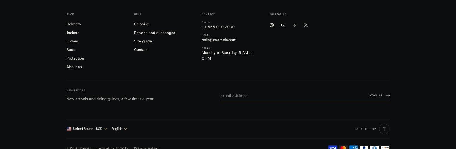
Task: Click the hello@example.com email link
Action: click(219, 40)
